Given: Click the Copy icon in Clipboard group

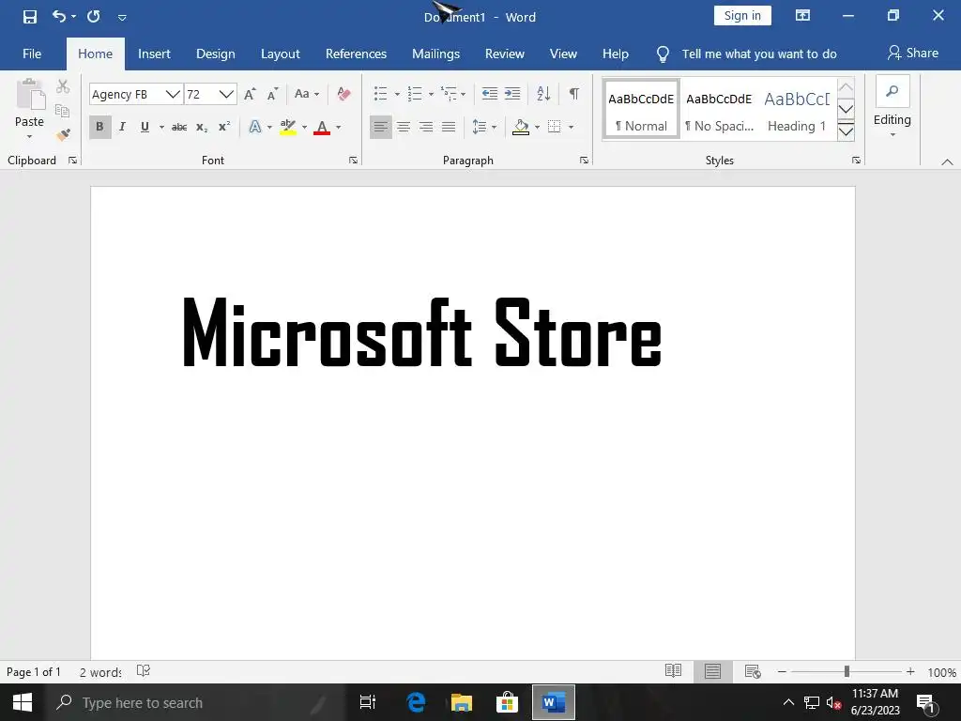Looking at the screenshot, I should (x=63, y=111).
